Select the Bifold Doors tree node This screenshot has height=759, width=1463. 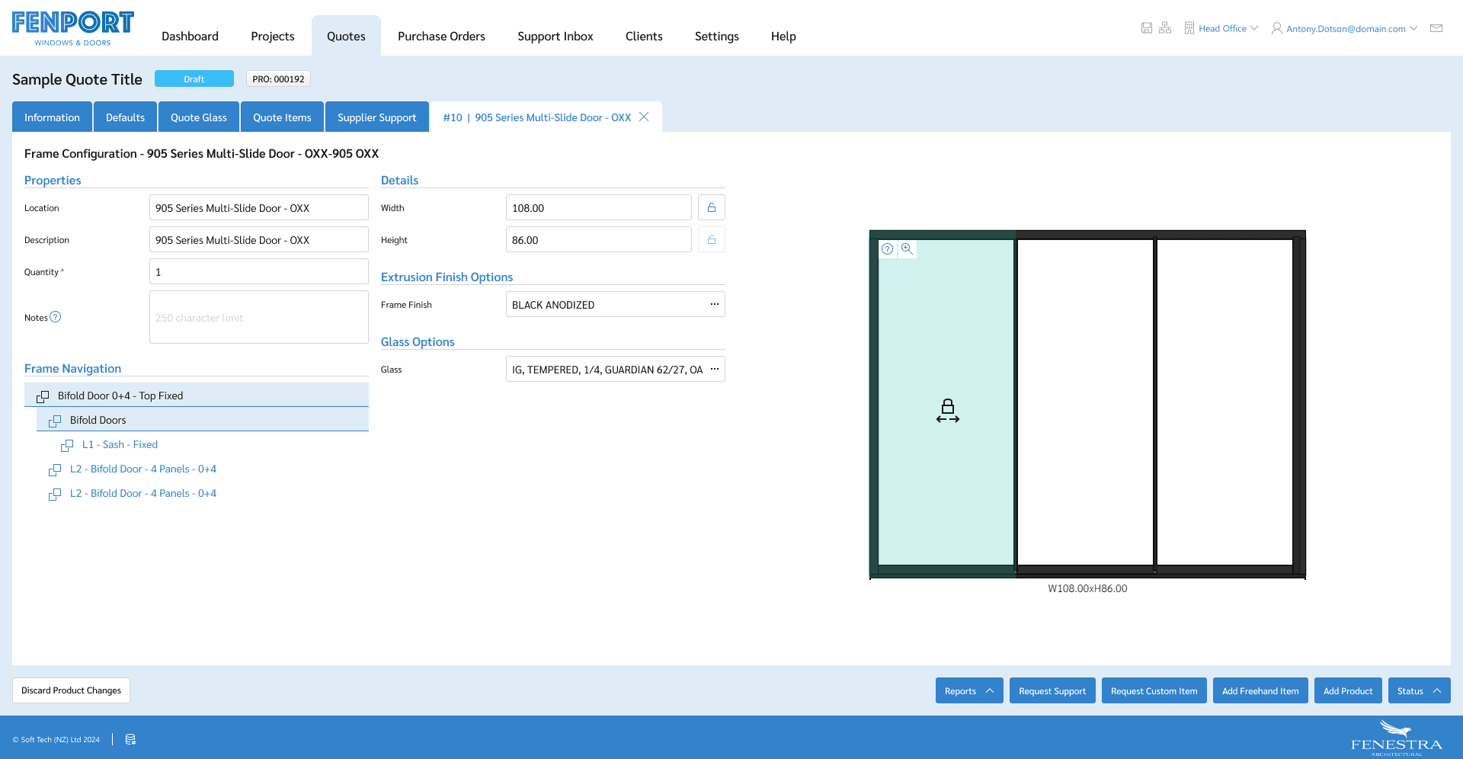point(203,420)
